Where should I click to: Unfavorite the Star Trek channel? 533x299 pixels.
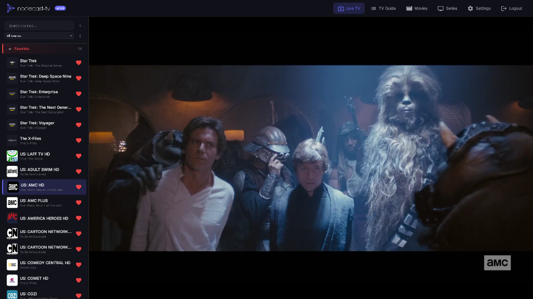(79, 62)
